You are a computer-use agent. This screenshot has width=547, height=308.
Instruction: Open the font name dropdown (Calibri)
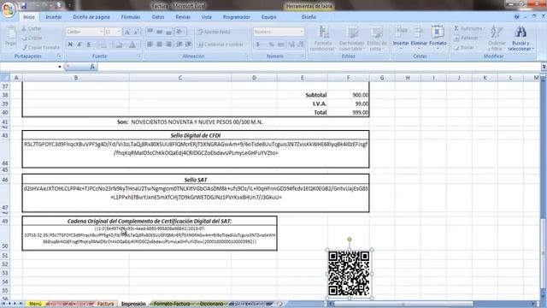click(101, 32)
